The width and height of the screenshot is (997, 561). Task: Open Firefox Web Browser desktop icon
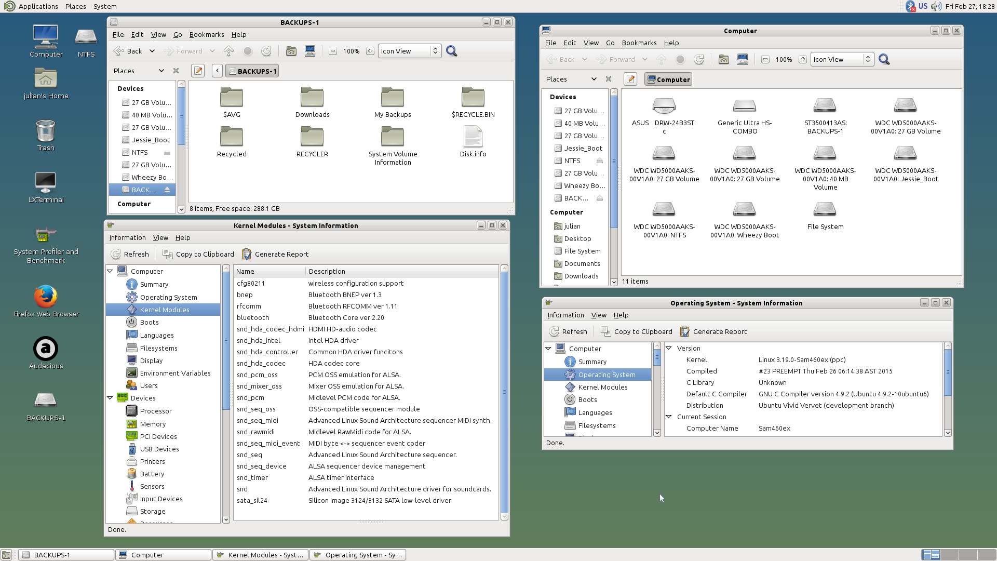pyautogui.click(x=46, y=297)
